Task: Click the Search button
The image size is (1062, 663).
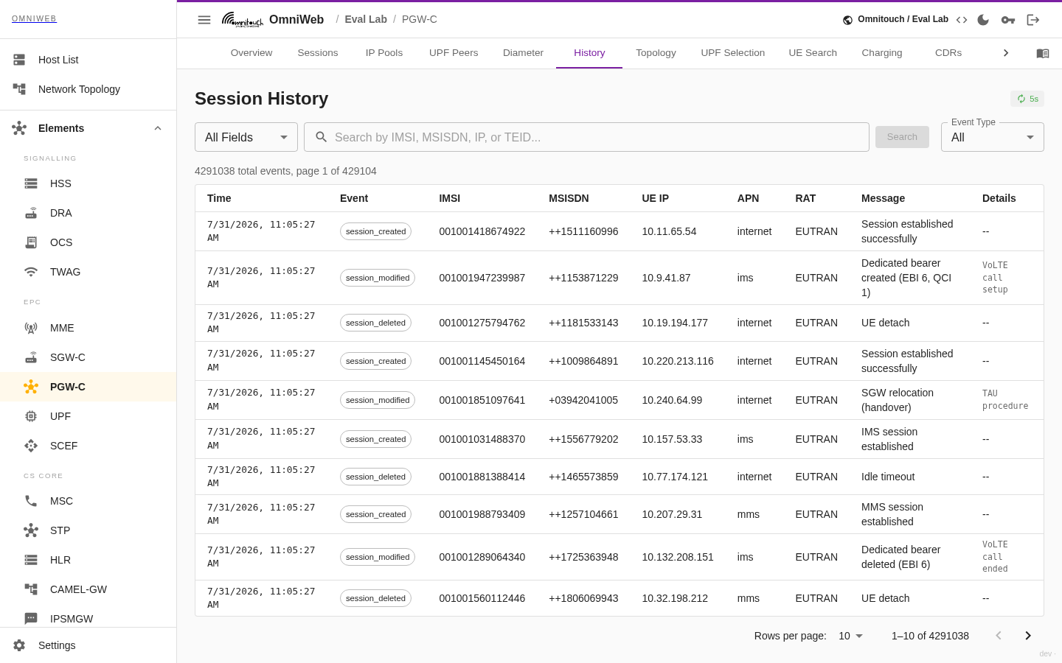Action: [x=902, y=137]
